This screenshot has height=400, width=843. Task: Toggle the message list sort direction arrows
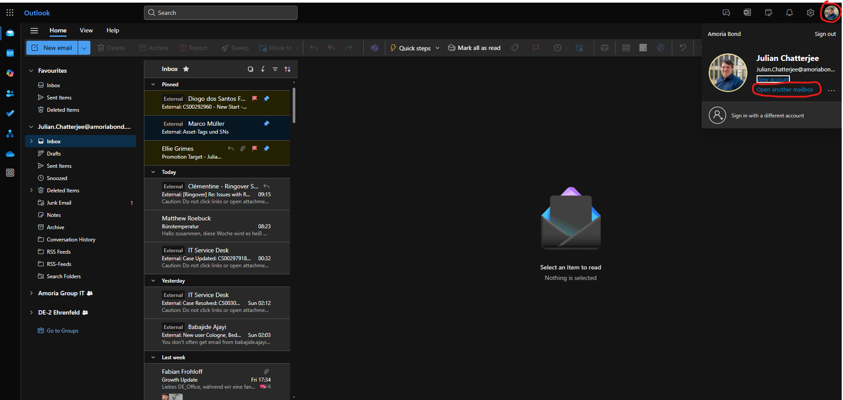tap(287, 69)
